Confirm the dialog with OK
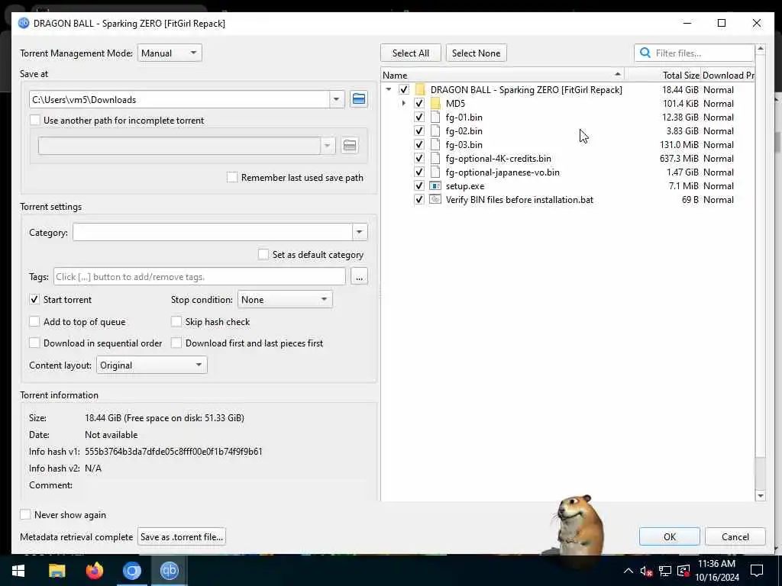The image size is (782, 586). pos(669,536)
